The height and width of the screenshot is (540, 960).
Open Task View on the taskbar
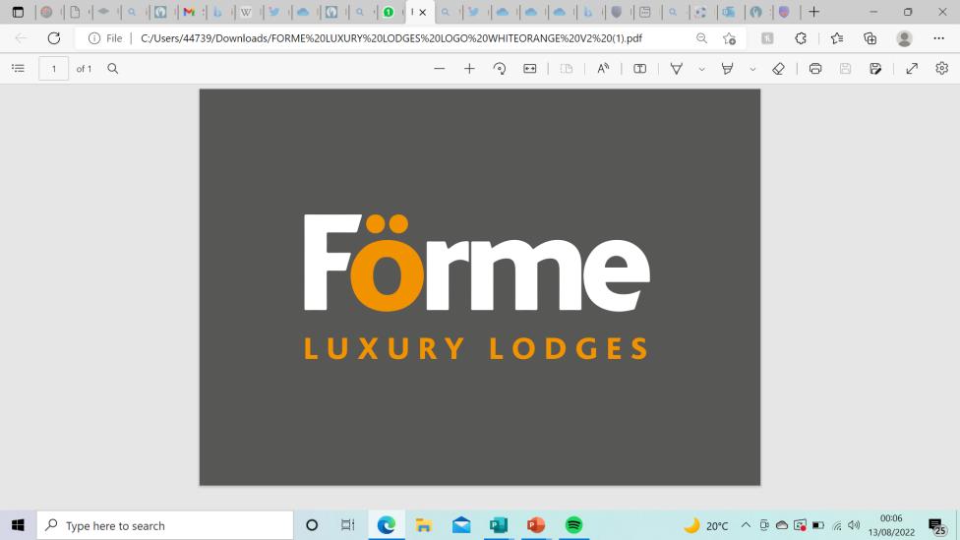tap(348, 525)
